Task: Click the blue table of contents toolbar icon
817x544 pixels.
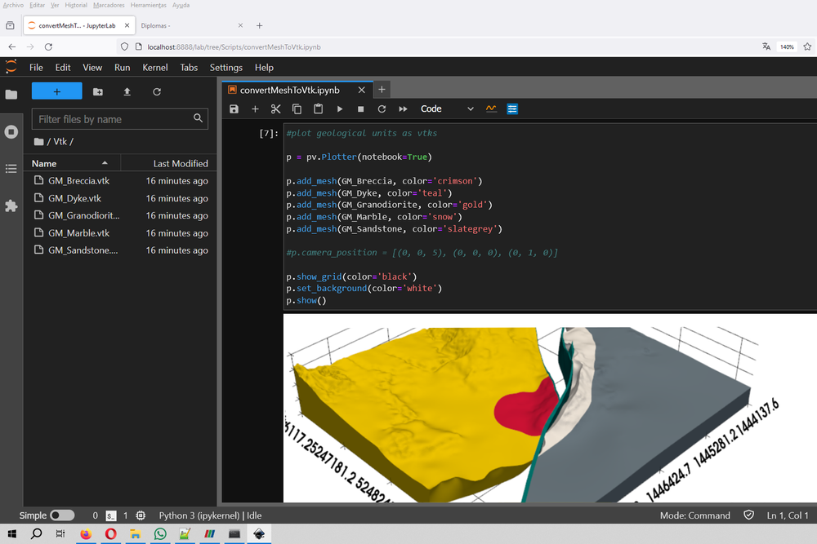Action: [x=512, y=108]
